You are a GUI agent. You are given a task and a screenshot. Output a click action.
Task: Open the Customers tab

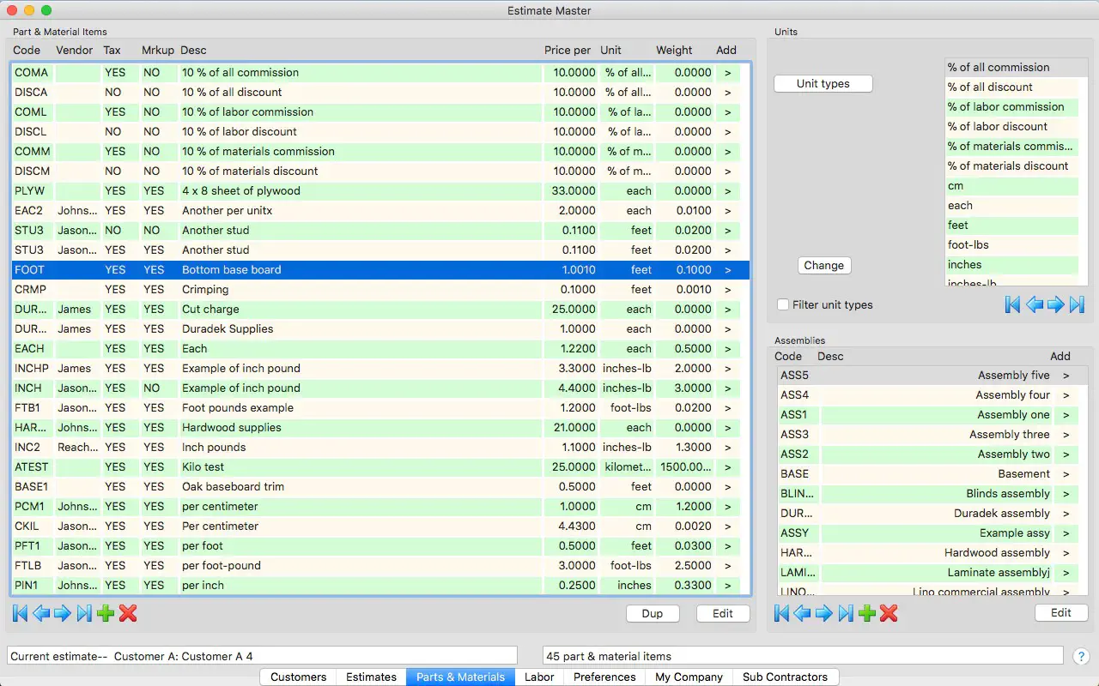point(298,677)
